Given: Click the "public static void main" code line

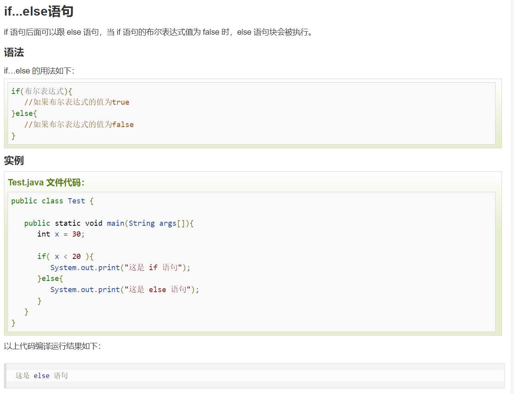Looking at the screenshot, I should coord(109,223).
